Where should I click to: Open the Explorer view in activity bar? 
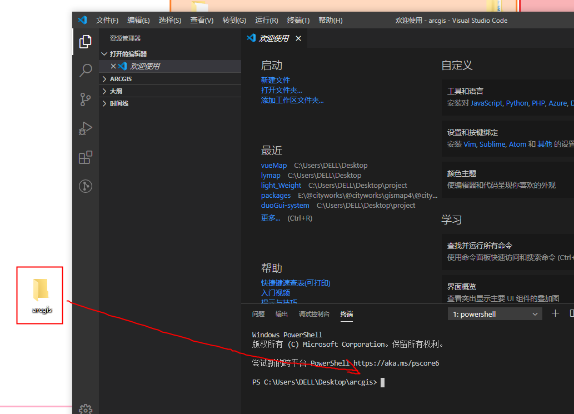86,41
